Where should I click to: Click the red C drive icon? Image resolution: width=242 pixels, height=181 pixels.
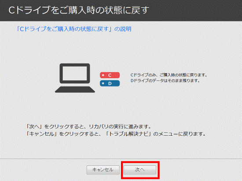(x=110, y=75)
